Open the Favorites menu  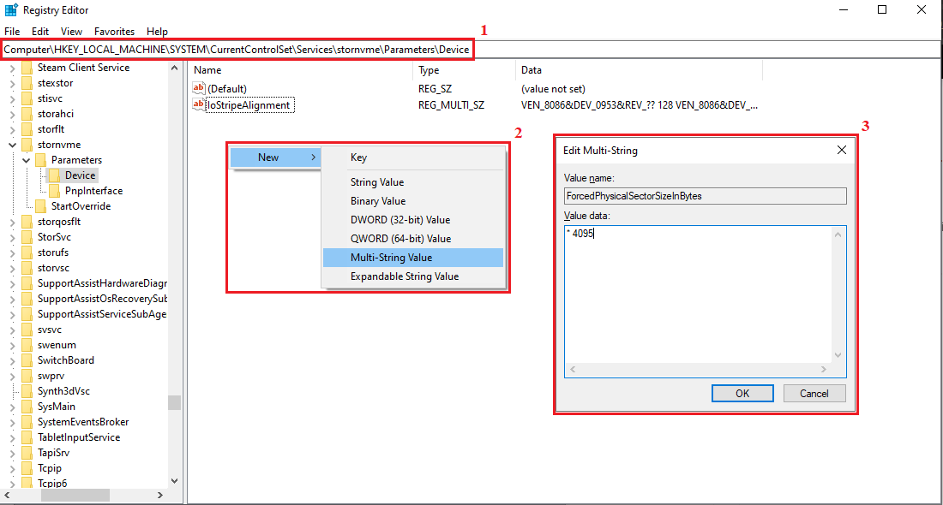point(114,31)
